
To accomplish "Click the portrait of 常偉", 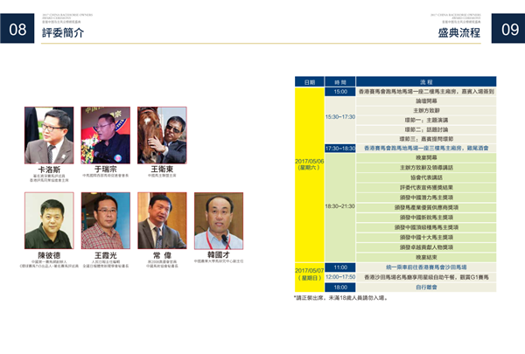I will [x=162, y=221].
